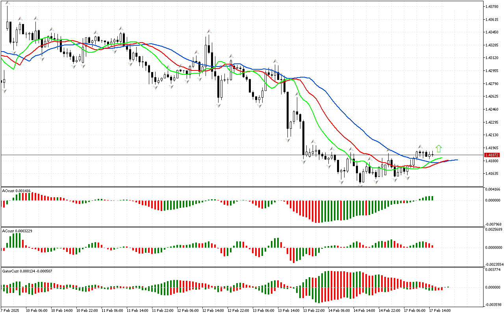Click the 1.43615 price scale label

pyautogui.click(x=493, y=19)
